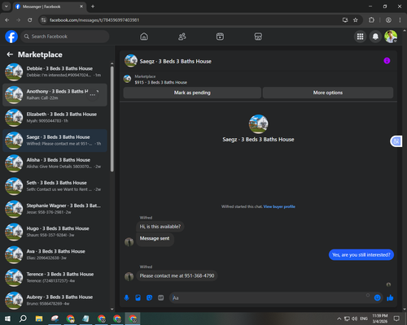Open conversation information purple icon
This screenshot has height=325, width=407.
point(387,61)
